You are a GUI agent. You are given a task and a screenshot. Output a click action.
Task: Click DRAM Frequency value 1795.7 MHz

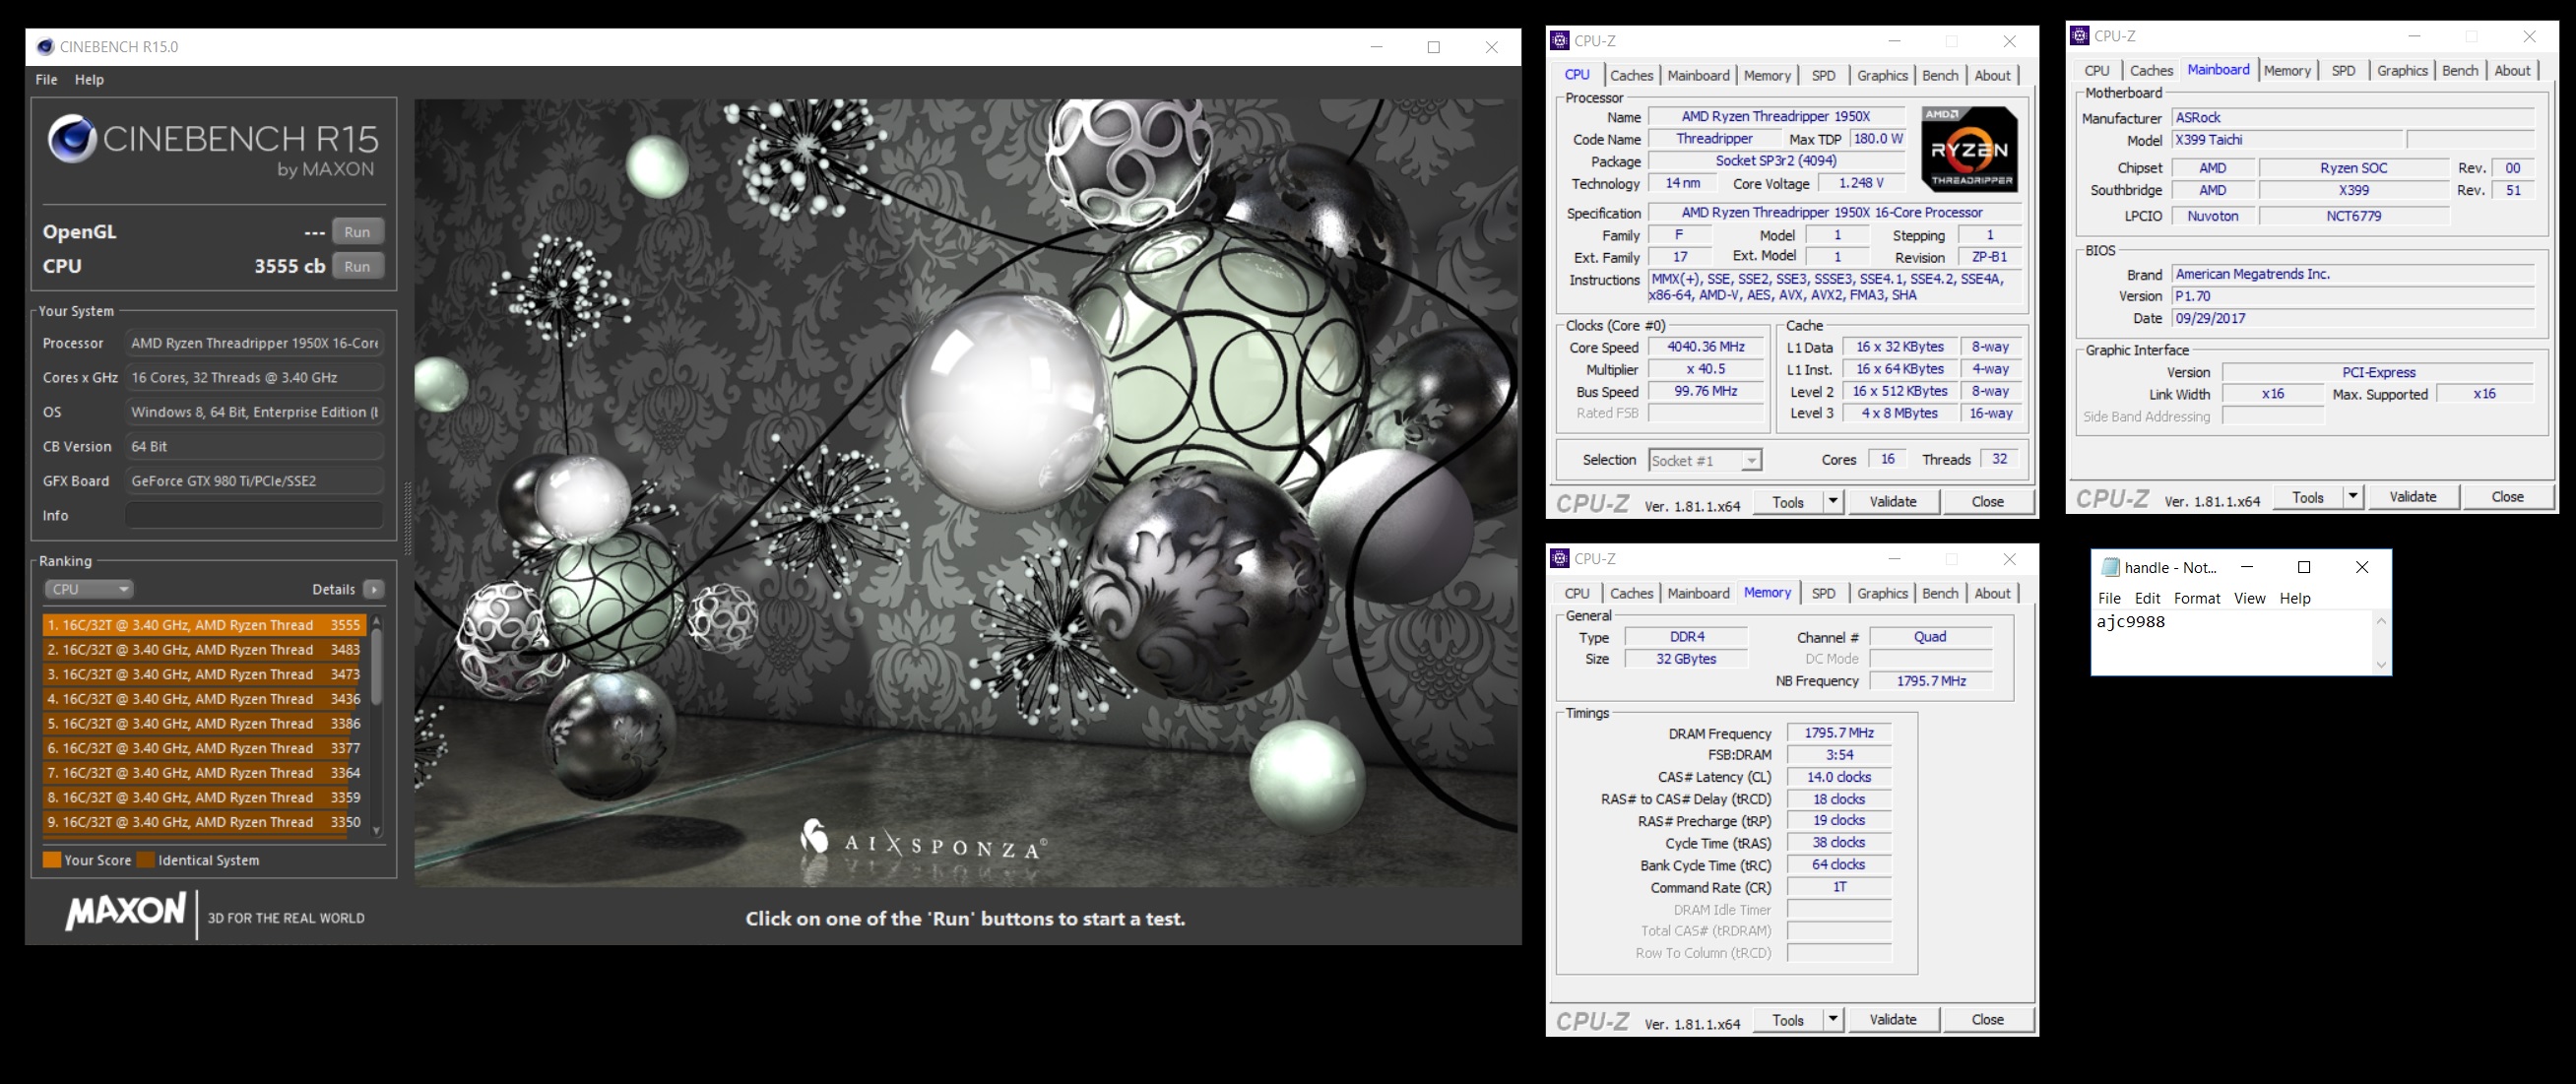(x=1838, y=733)
